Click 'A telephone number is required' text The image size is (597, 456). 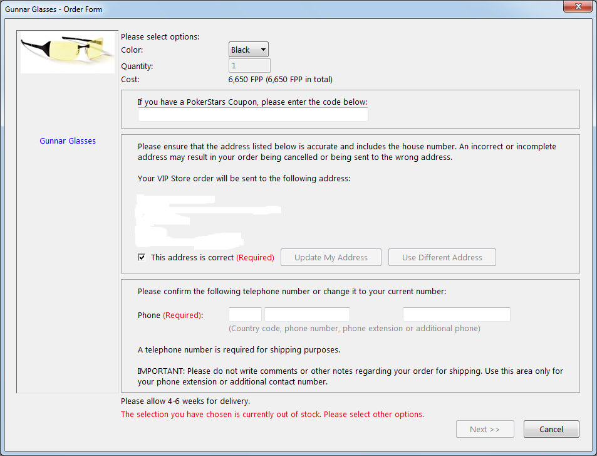pos(239,349)
